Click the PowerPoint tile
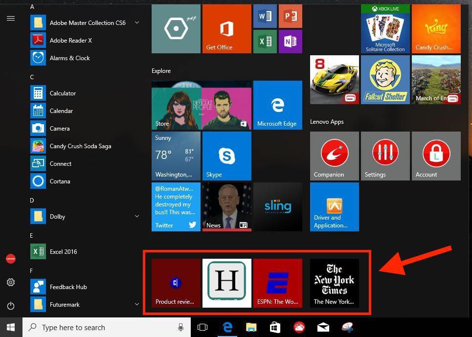Screen dimensions: 472x337 tap(290, 16)
